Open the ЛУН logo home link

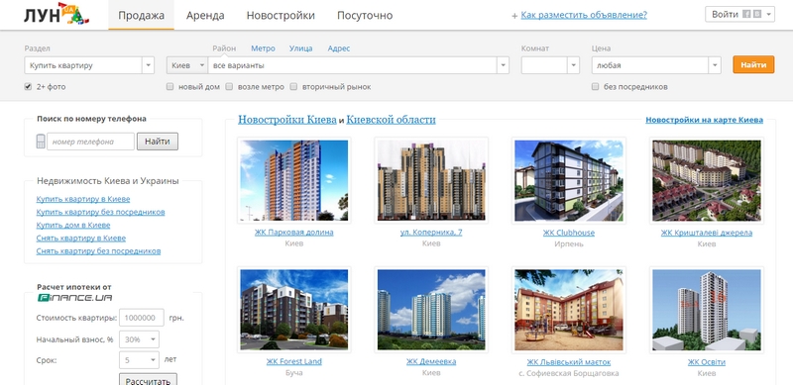click(x=57, y=14)
